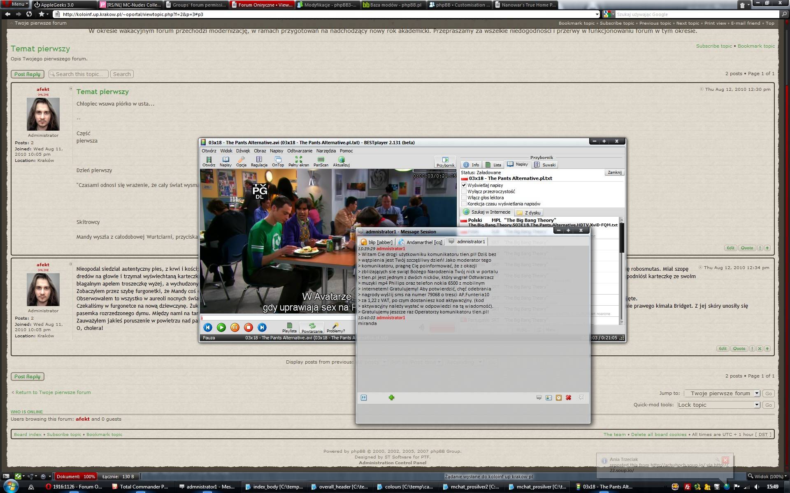Screen dimensions: 790x493
Task: Open the Napisy subtitles toolbar icon in BESTplayer
Action: point(225,161)
